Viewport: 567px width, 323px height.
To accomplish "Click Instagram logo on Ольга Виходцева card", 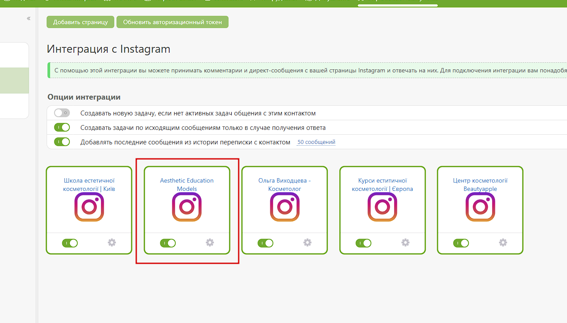I will 285,207.
